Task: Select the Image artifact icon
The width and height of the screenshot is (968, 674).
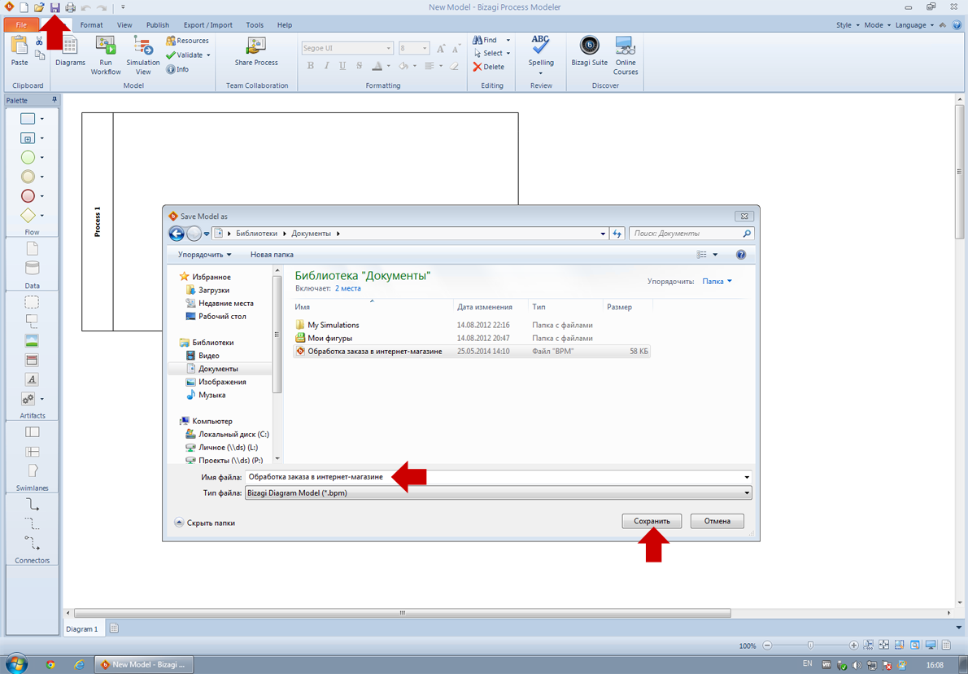Action: tap(32, 340)
